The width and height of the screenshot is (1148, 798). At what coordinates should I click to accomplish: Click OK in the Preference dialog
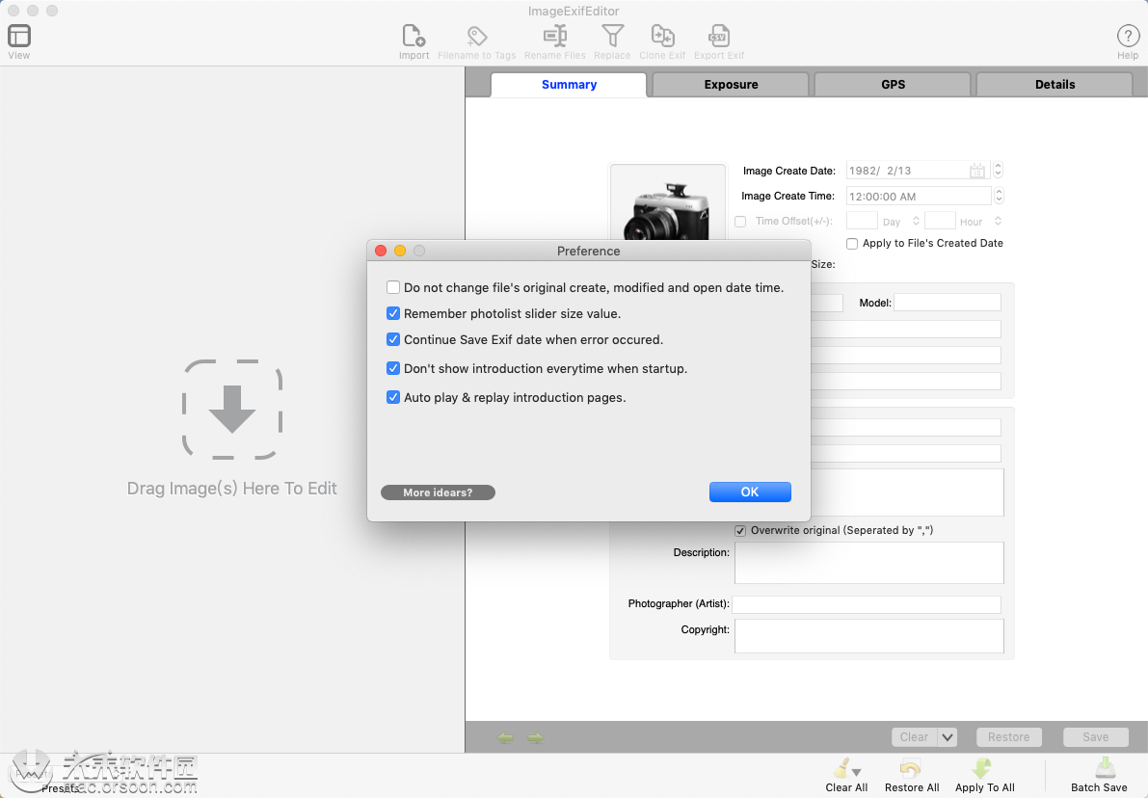[x=750, y=492]
